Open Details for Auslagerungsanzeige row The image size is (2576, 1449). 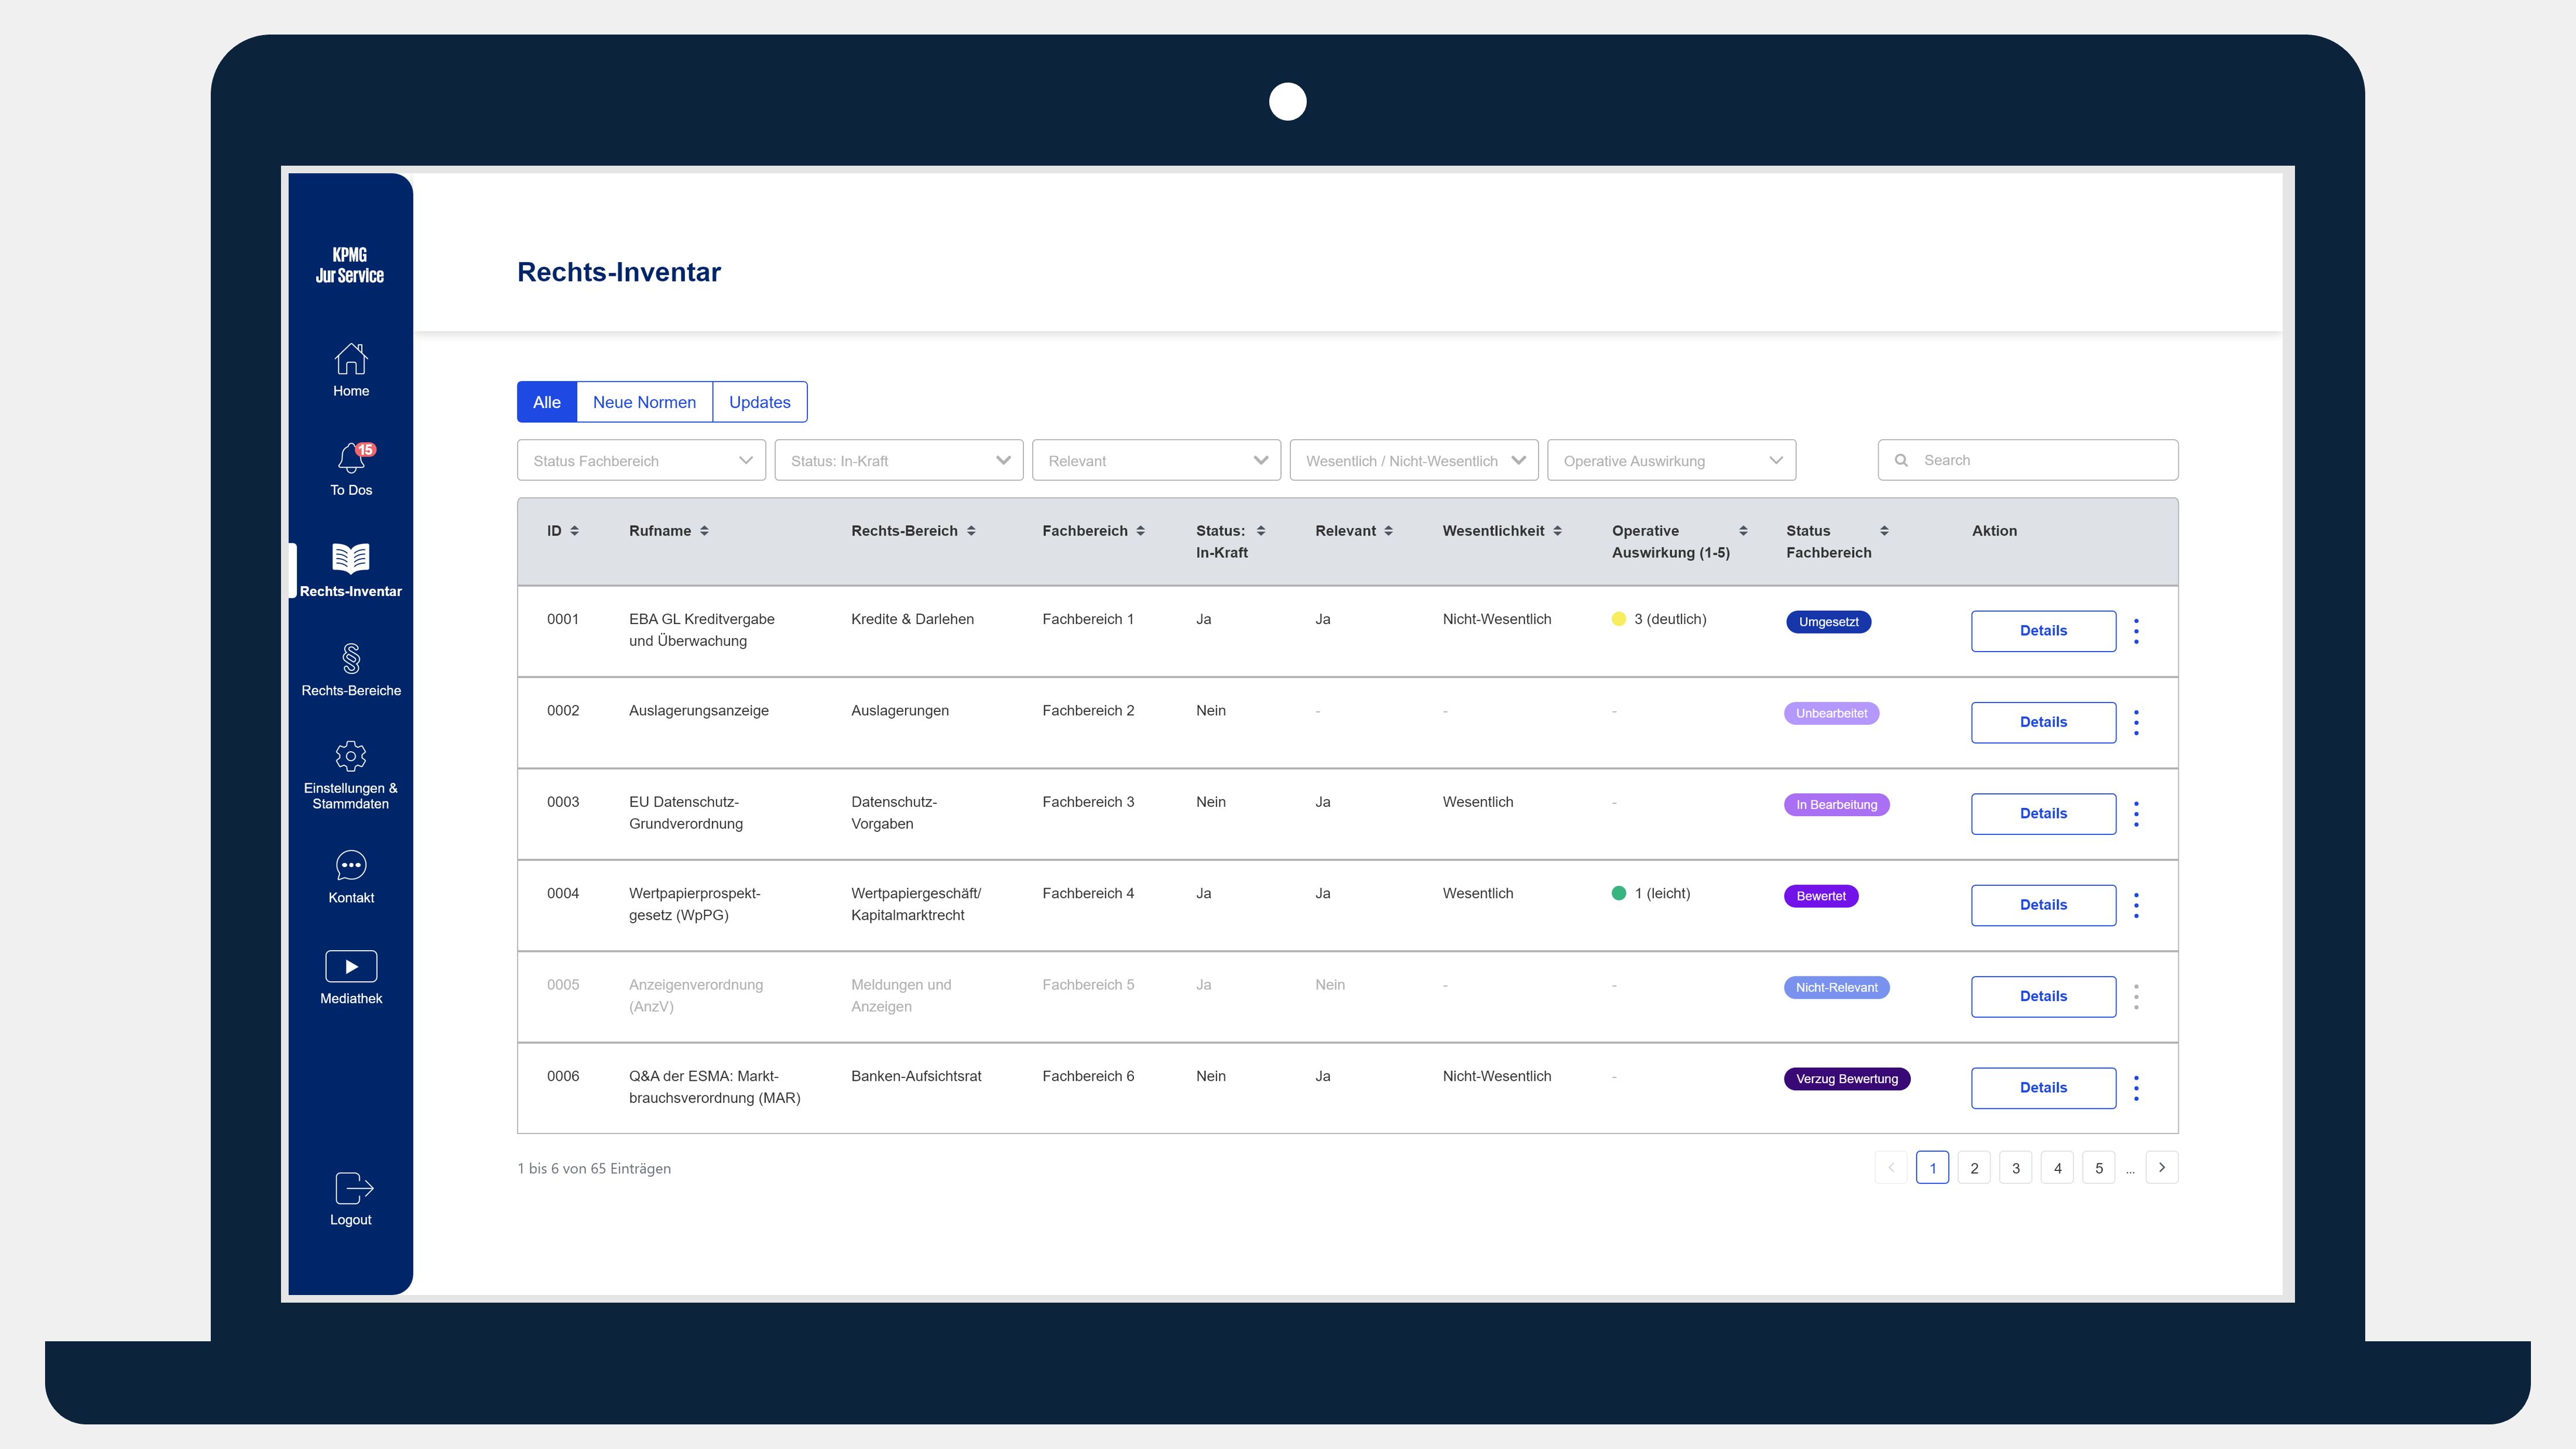pos(2043,722)
